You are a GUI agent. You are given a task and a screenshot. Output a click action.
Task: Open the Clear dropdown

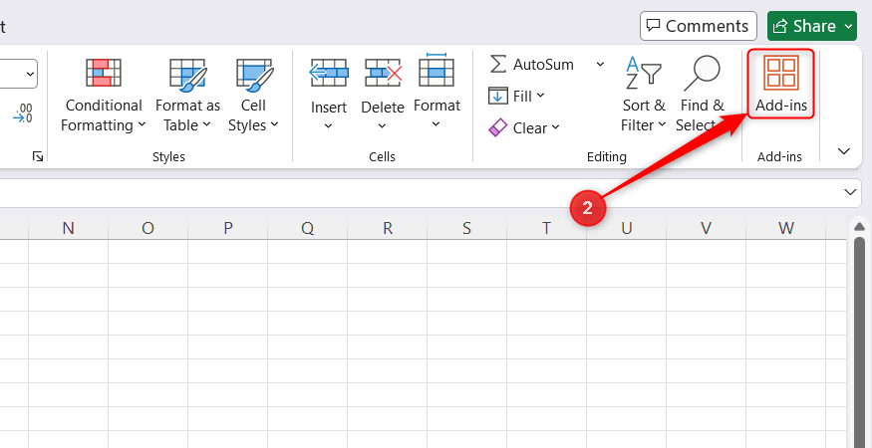point(524,127)
